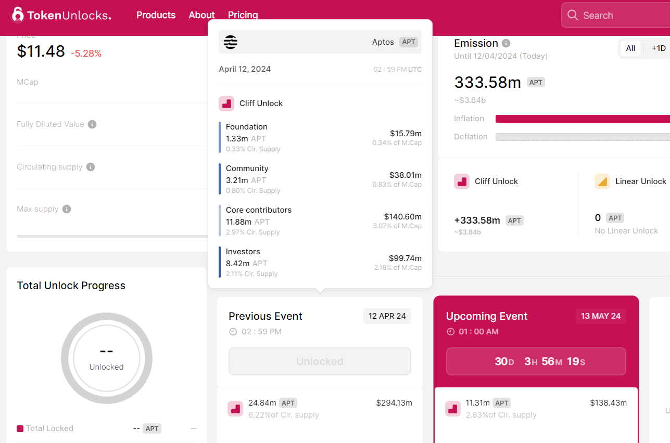Click the 13 MAY 24 date badge
Viewport: 670px width, 443px height.
[601, 316]
